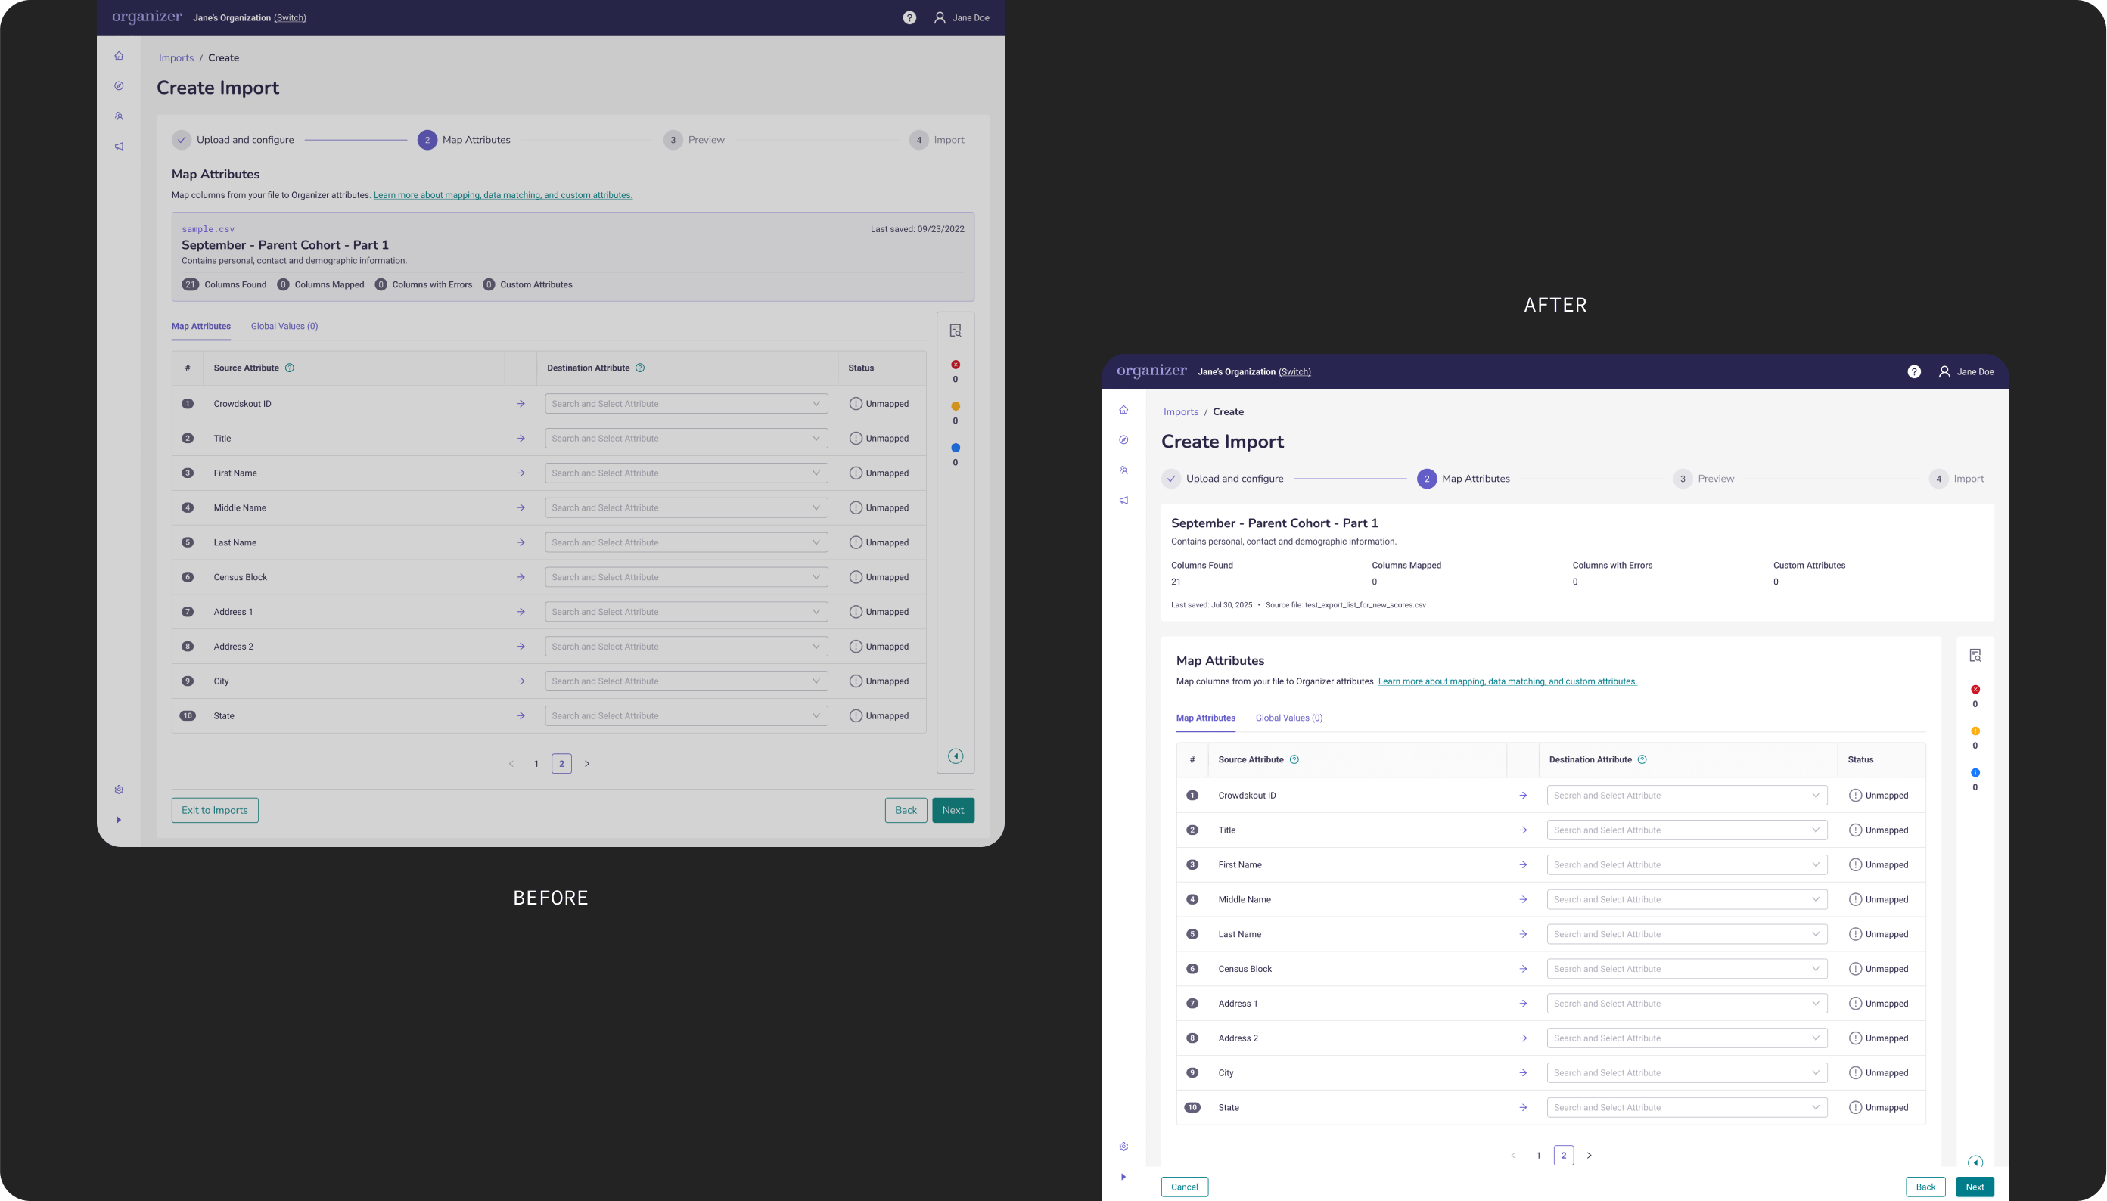Viewport: 2107px width, 1201px height.
Task: Open State attribute dropdown in AFTER mockup
Action: click(x=1686, y=1108)
